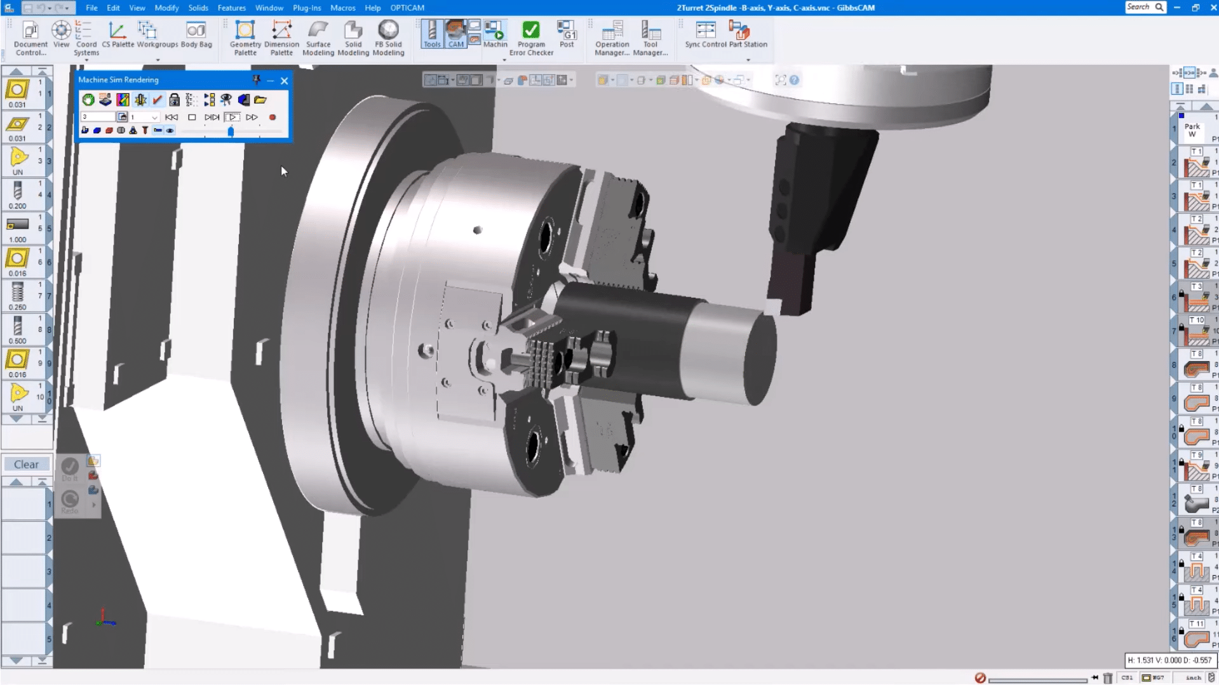Image resolution: width=1219 pixels, height=685 pixels.
Task: Click the simulation speed slider handle
Action: pos(231,131)
